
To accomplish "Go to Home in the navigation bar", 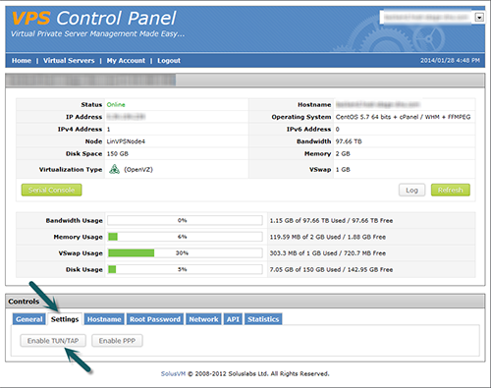I will pos(22,61).
